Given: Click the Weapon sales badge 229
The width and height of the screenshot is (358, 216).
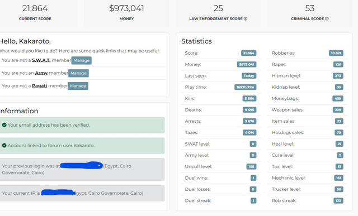Looking at the screenshot, I should pyautogui.click(x=338, y=110).
